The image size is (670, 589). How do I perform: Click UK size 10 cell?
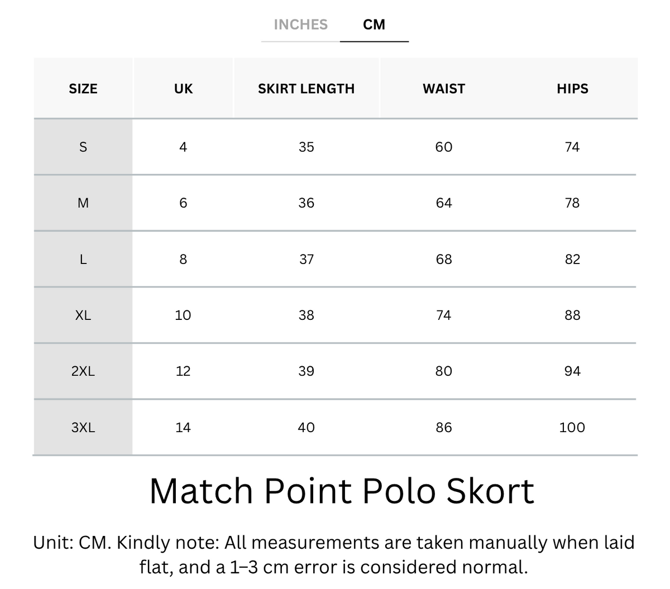point(183,315)
